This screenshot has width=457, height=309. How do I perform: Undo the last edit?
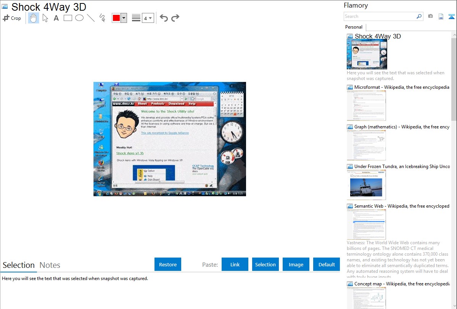[164, 18]
